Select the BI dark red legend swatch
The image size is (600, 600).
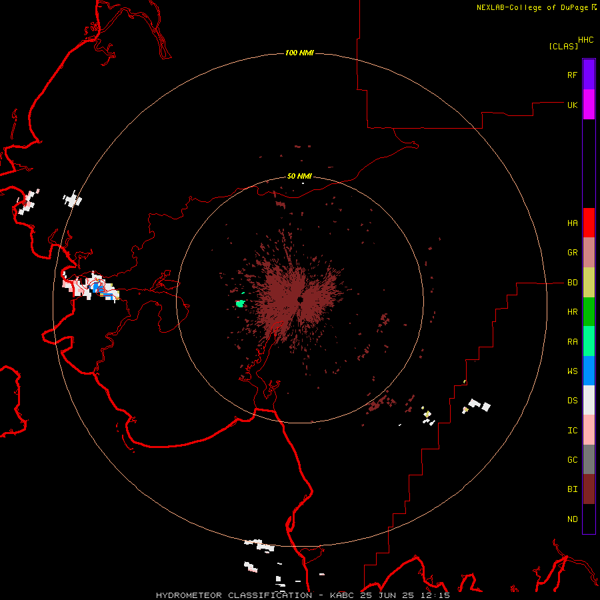coord(589,489)
